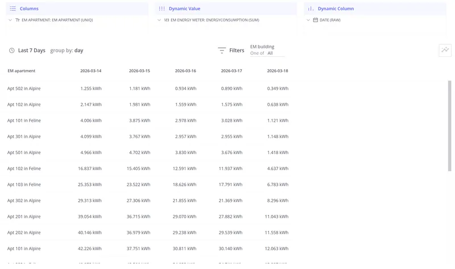Click the 0.349 kWh cell
The height and width of the screenshot is (269, 455).
tap(278, 89)
